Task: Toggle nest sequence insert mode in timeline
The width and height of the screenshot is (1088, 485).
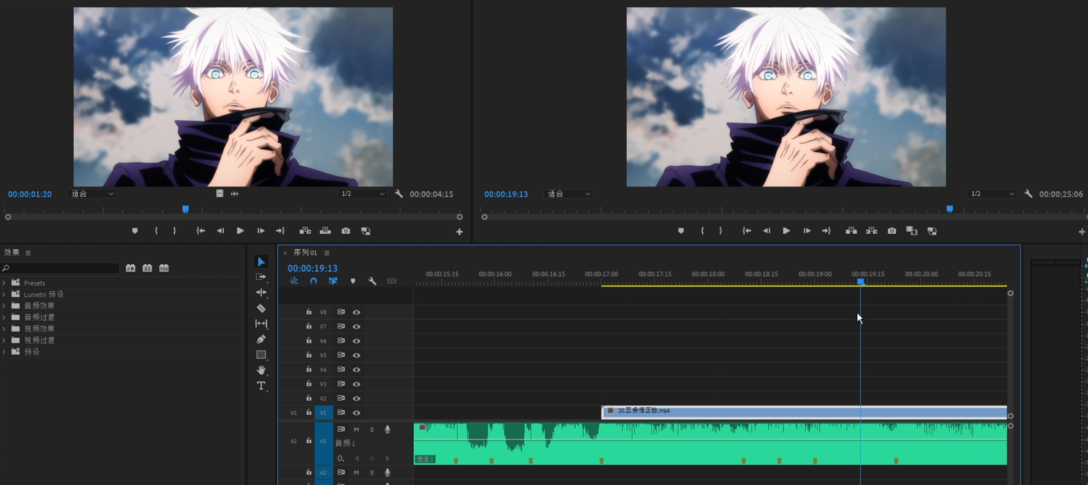Action: pos(294,281)
